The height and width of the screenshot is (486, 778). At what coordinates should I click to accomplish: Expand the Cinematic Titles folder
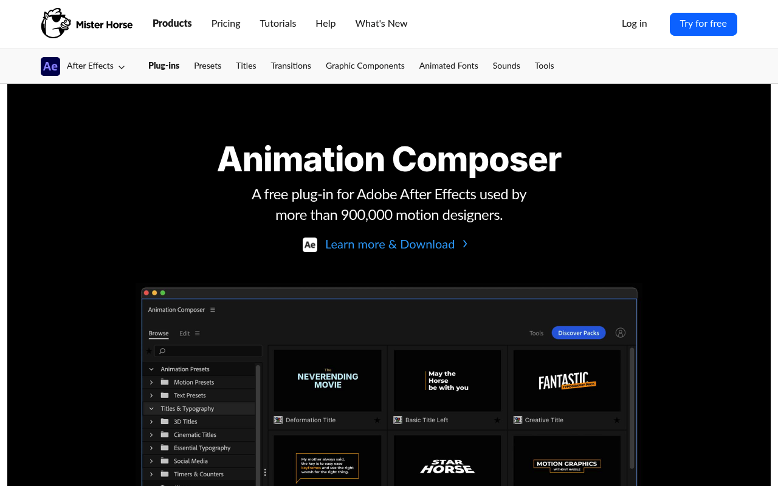click(150, 434)
